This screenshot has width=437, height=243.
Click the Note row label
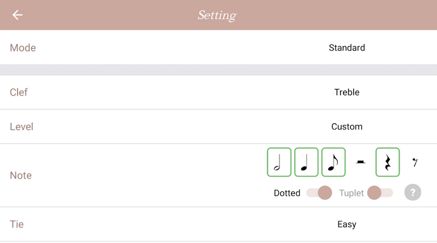coord(21,175)
